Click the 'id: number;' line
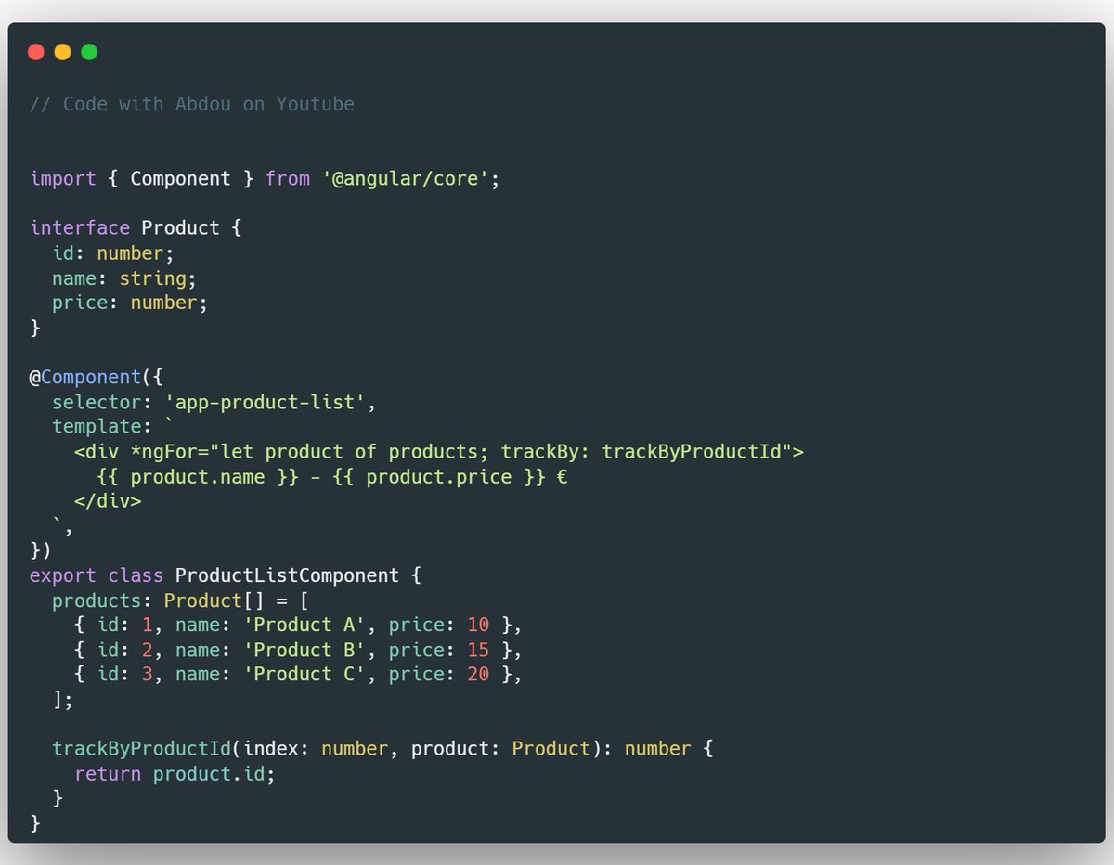The image size is (1114, 865). pyautogui.click(x=113, y=252)
